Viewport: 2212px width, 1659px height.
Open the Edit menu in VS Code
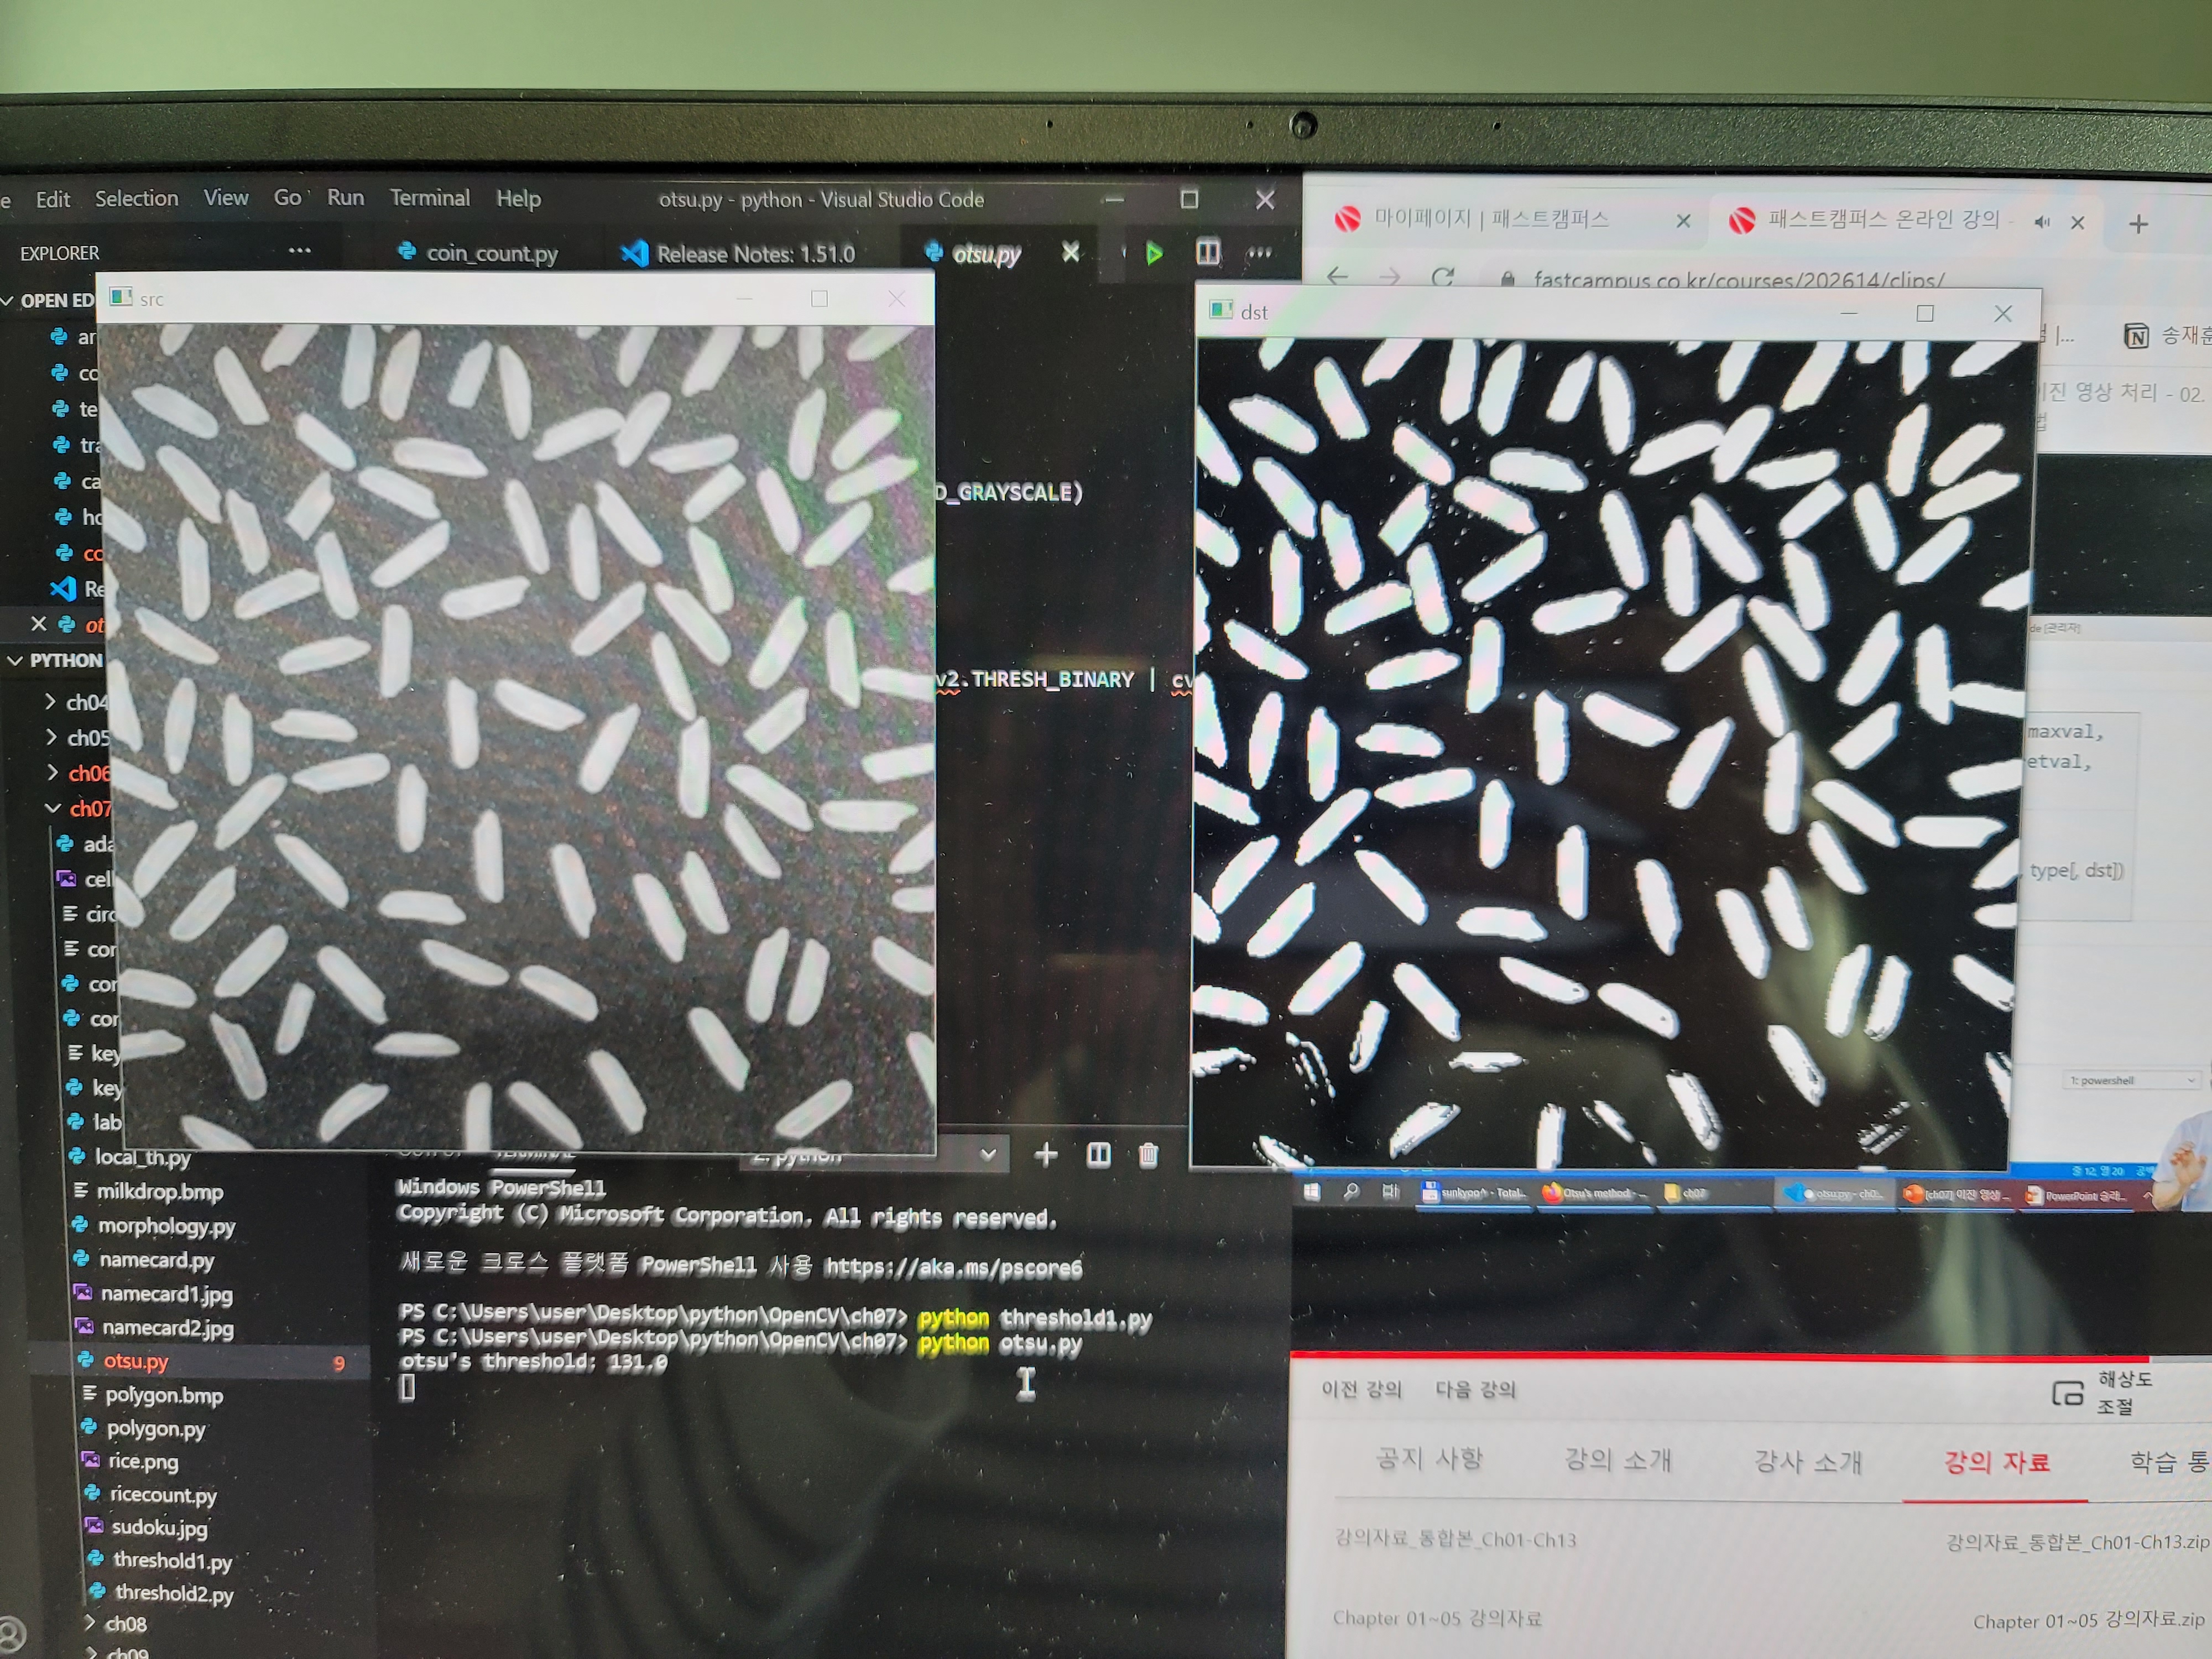point(52,199)
